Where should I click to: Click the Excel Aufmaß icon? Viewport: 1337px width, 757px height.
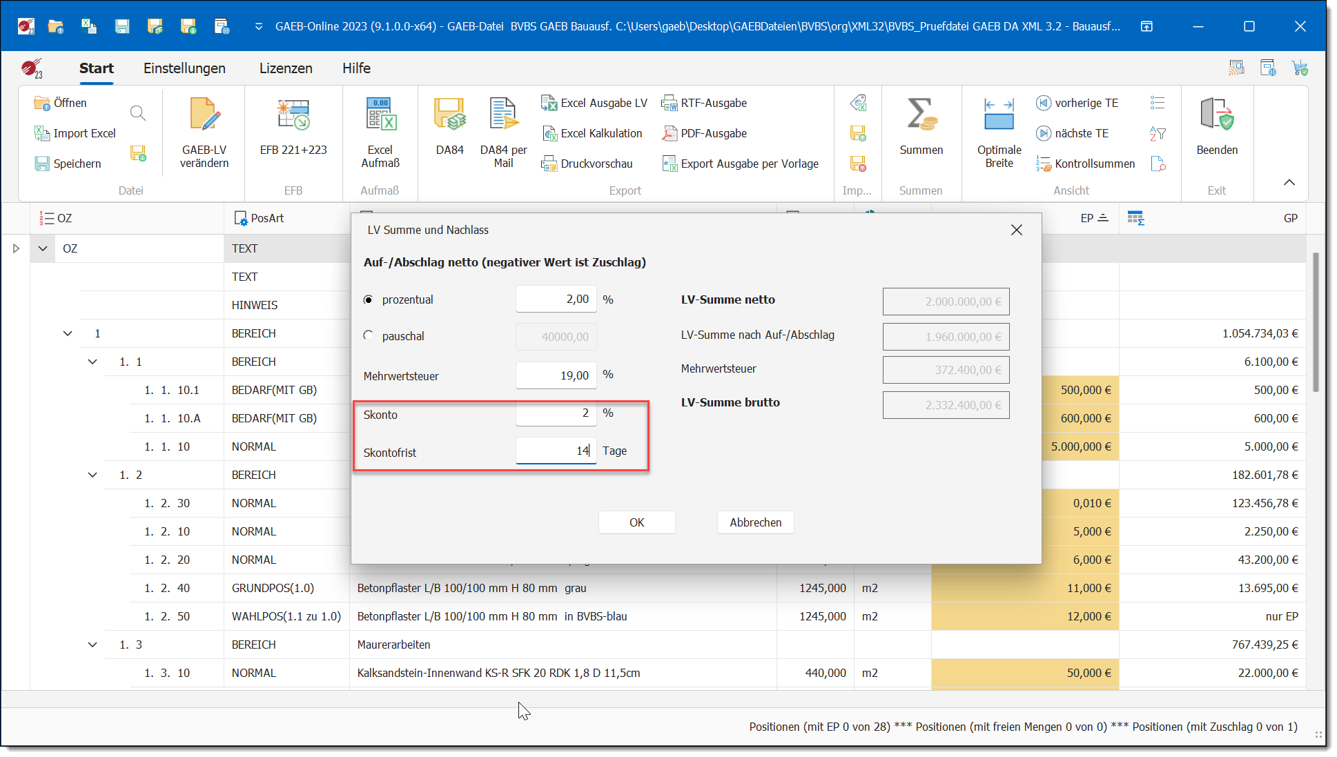point(380,115)
